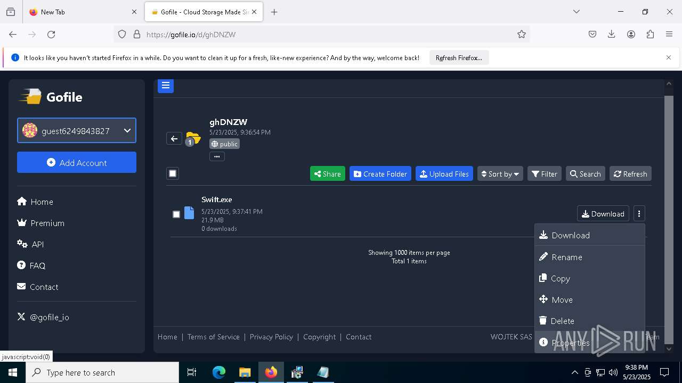Check the Swift.exe file checkbox
This screenshot has width=682, height=383.
pyautogui.click(x=176, y=214)
